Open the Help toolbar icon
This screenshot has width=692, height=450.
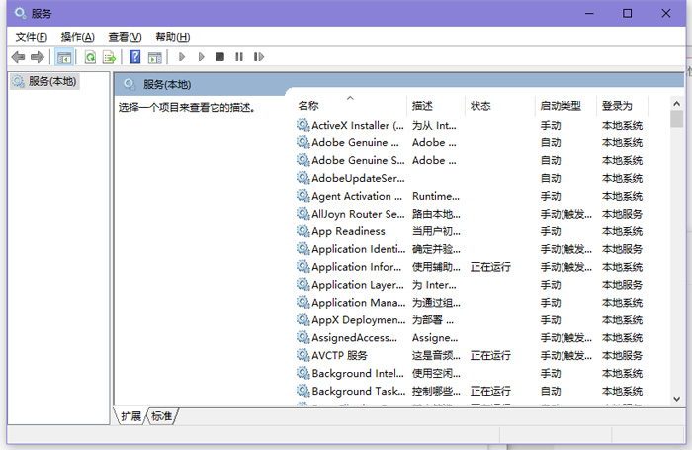pos(135,57)
